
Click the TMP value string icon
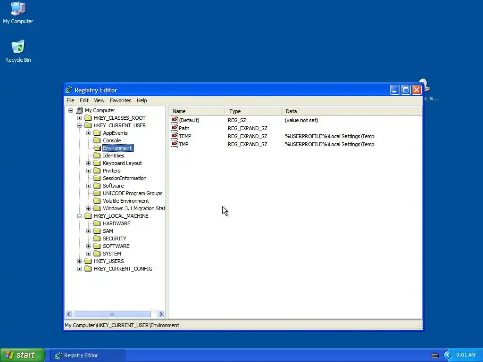175,144
